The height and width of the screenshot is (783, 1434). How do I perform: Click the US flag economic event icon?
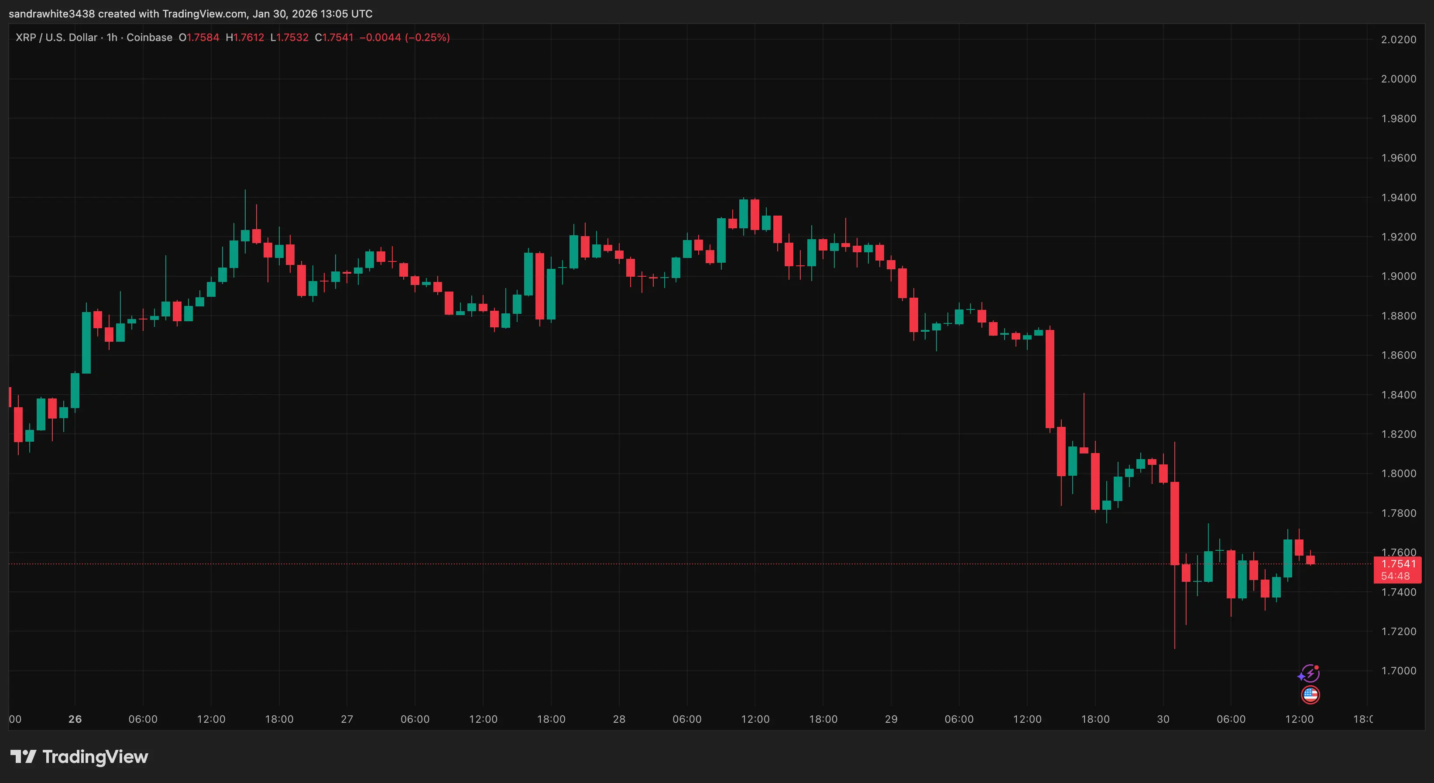tap(1310, 694)
